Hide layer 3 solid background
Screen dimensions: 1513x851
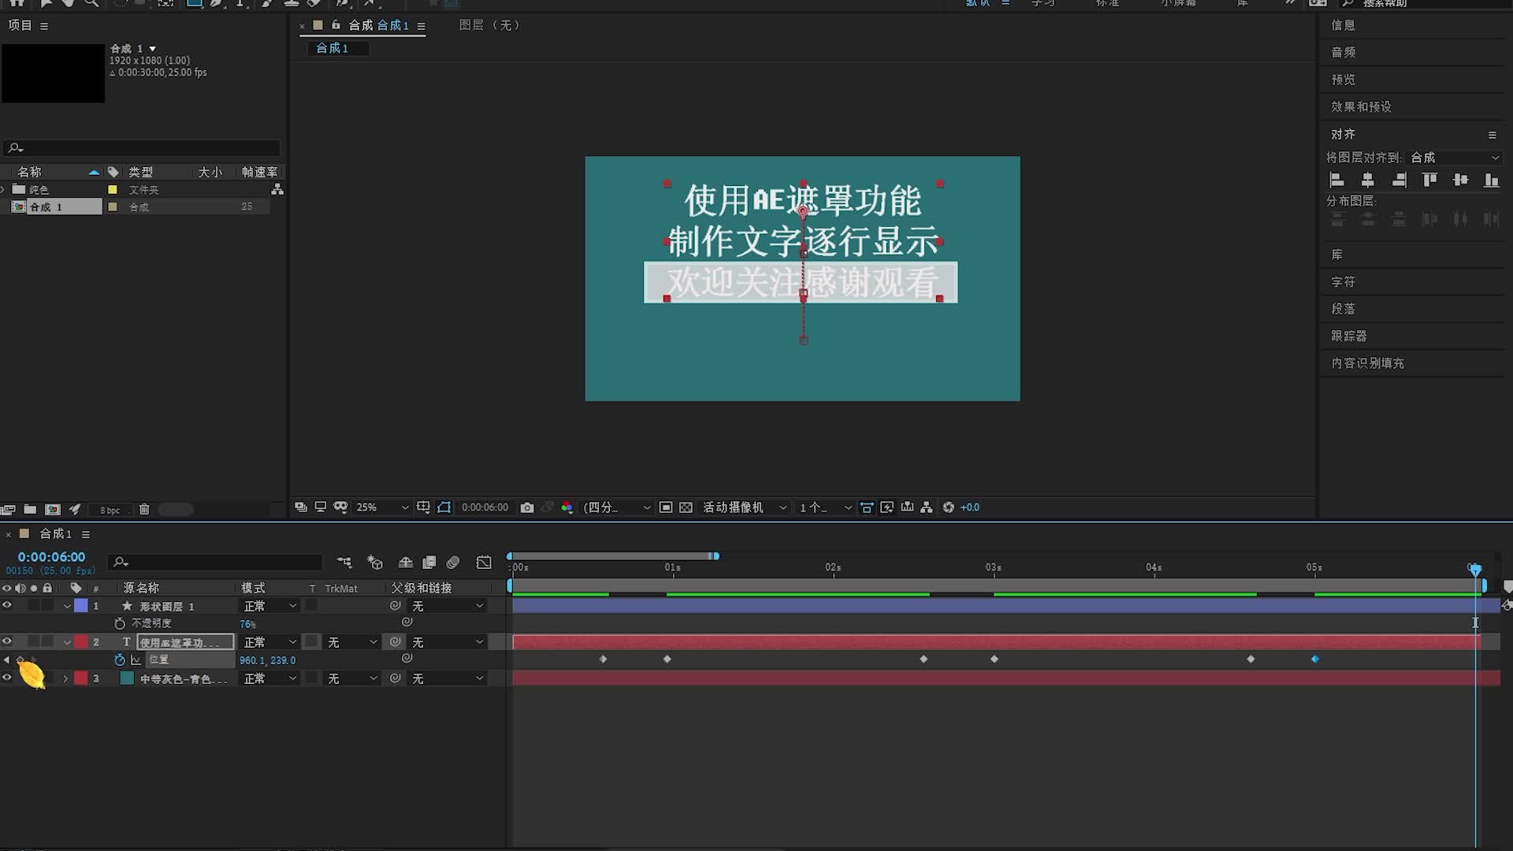pyautogui.click(x=7, y=678)
